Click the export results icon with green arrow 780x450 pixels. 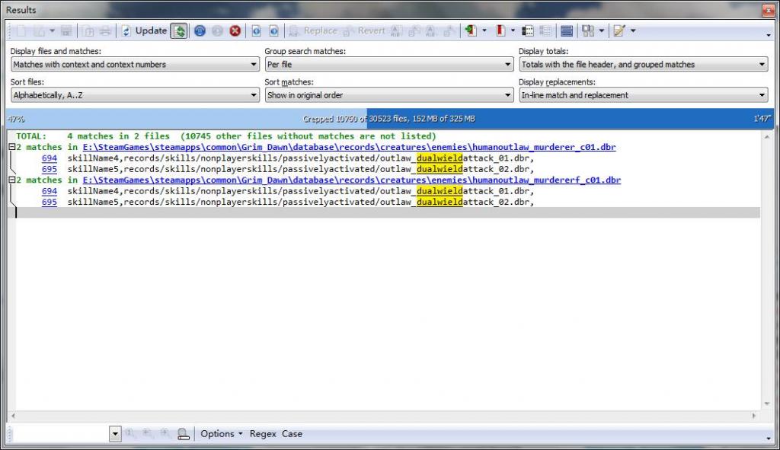471,31
